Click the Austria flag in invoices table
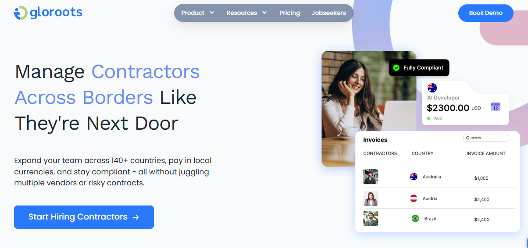The width and height of the screenshot is (528, 248). coord(414,198)
